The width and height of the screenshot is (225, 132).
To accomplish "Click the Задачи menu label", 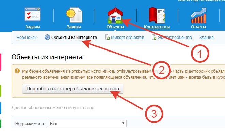I will point(32,27).
